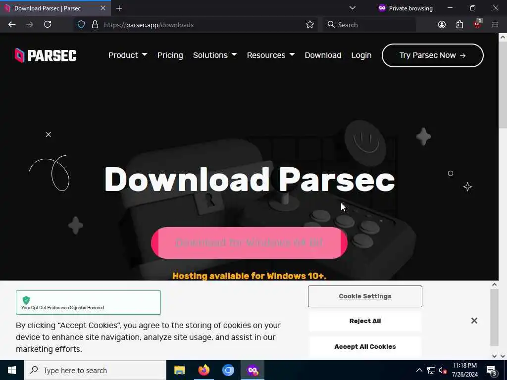Open the Windows Start menu
This screenshot has height=380, width=507.
pyautogui.click(x=12, y=370)
